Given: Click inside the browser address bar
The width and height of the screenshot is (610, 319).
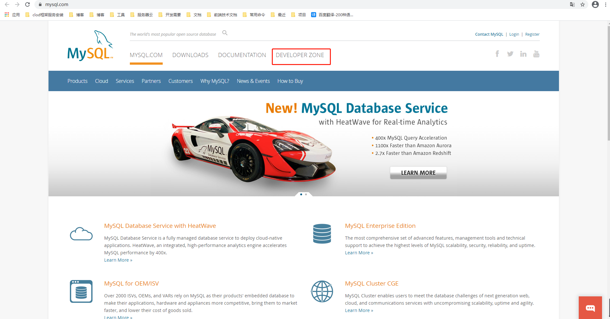Looking at the screenshot, I should pos(128,4).
